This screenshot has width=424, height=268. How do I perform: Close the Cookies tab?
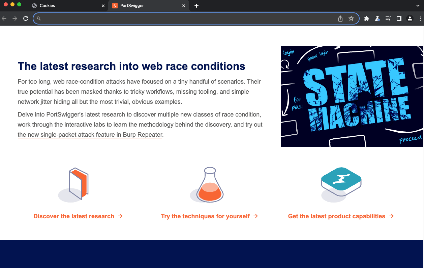pos(103,6)
